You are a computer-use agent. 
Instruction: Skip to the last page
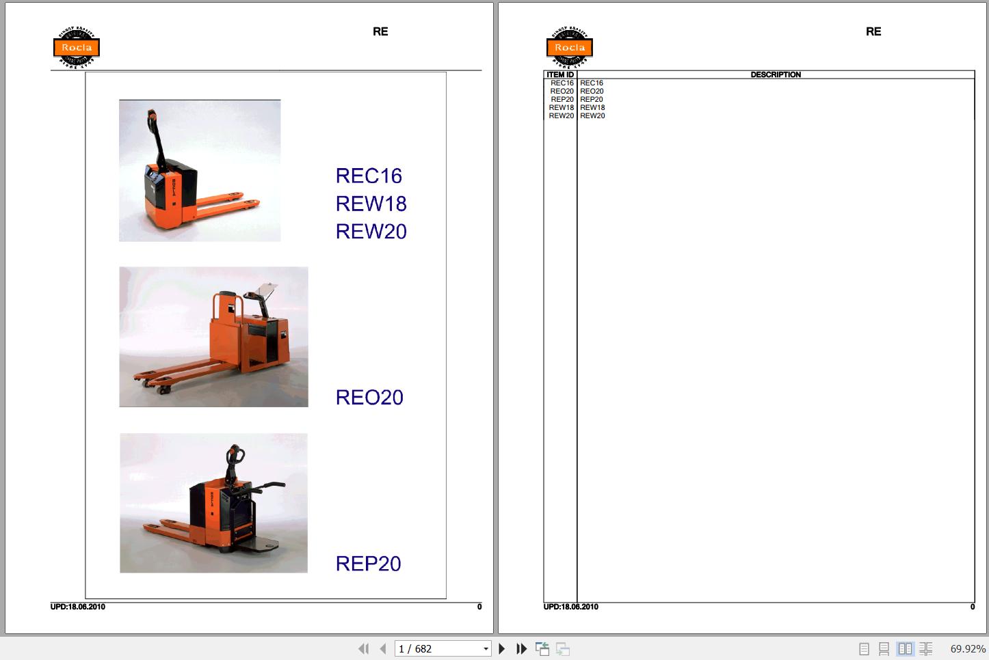521,648
